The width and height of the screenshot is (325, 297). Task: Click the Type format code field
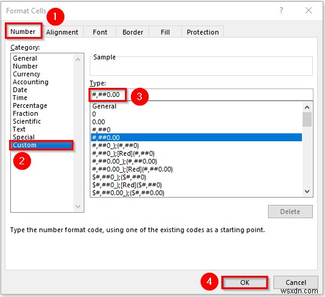[201, 95]
